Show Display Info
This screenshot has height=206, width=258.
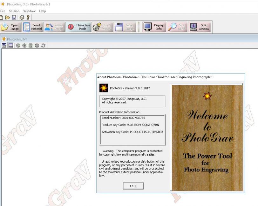click(x=154, y=27)
